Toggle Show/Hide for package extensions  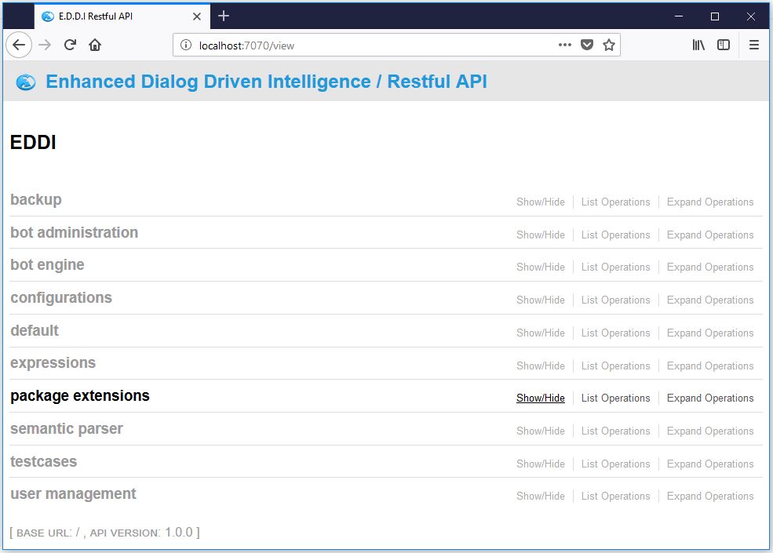[540, 398]
